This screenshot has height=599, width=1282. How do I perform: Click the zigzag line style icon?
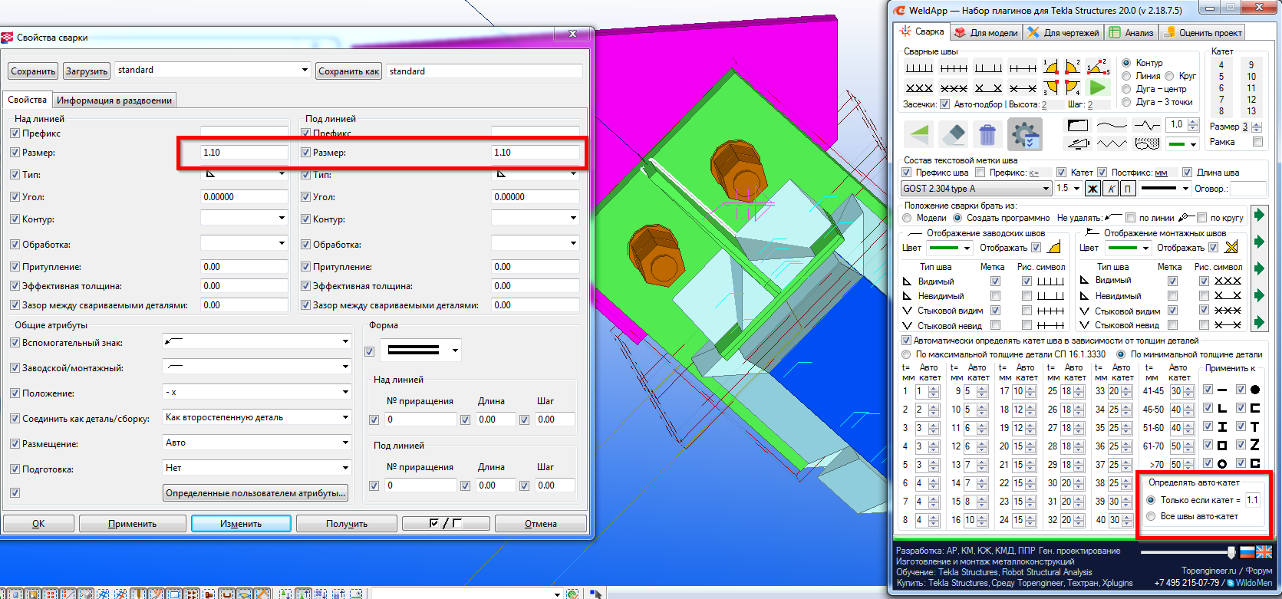point(1111,143)
